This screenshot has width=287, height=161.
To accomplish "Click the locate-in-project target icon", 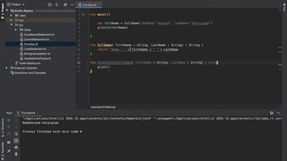I will pyautogui.click(x=50, y=4).
